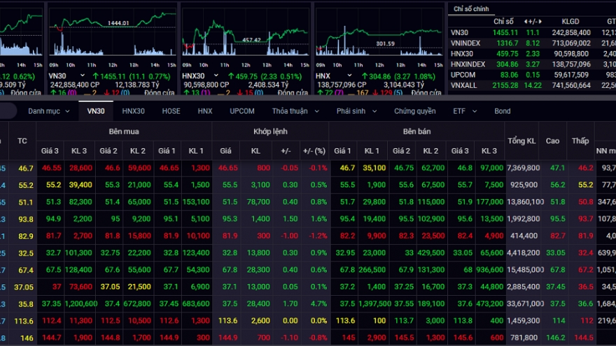Click the +/- (%) column header
The width and height of the screenshot is (616, 346).
(314, 151)
